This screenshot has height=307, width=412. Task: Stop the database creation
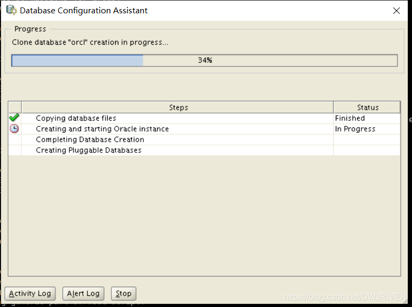pyautogui.click(x=124, y=293)
